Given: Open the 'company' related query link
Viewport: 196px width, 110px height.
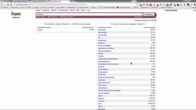Looking at the screenshot, I should pyautogui.click(x=101, y=56).
